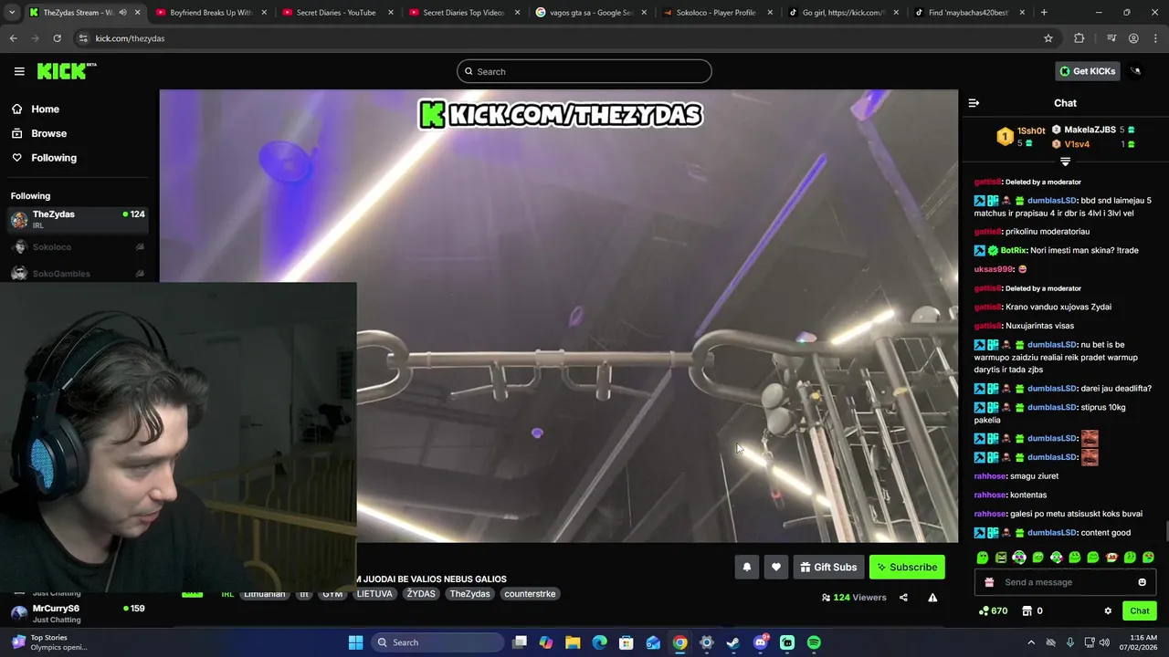Open the Home page
Image resolution: width=1169 pixels, height=657 pixels.
pyautogui.click(x=45, y=109)
